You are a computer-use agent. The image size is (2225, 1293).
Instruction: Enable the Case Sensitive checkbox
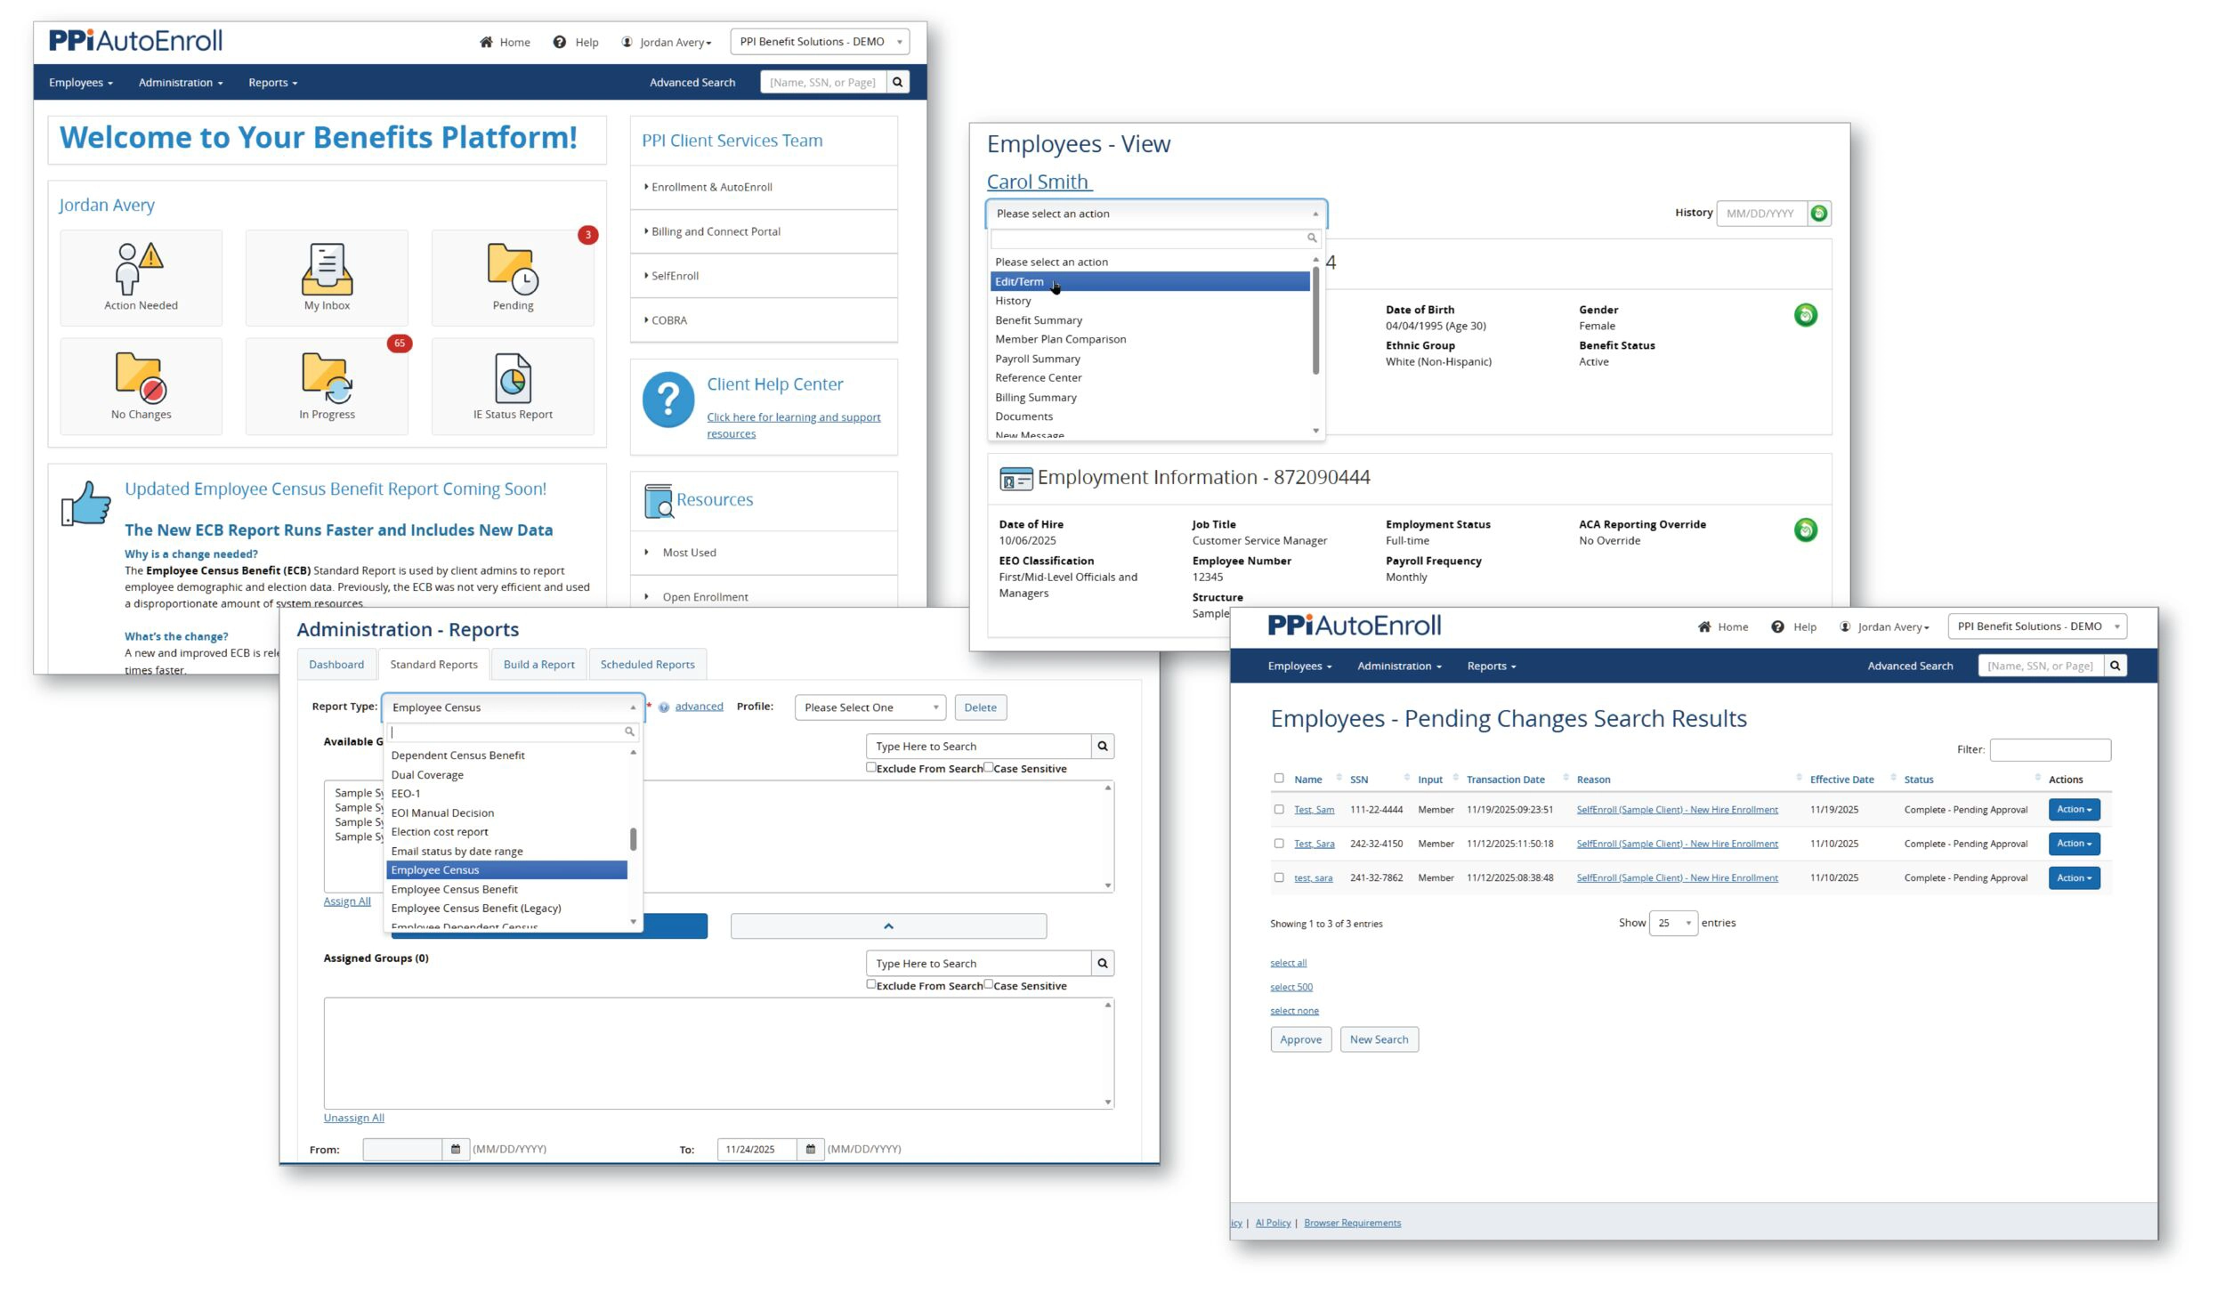tap(988, 766)
